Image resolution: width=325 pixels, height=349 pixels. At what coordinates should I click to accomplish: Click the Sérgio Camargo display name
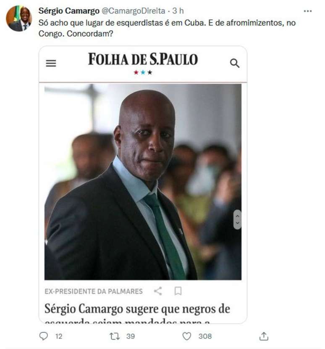(x=69, y=11)
